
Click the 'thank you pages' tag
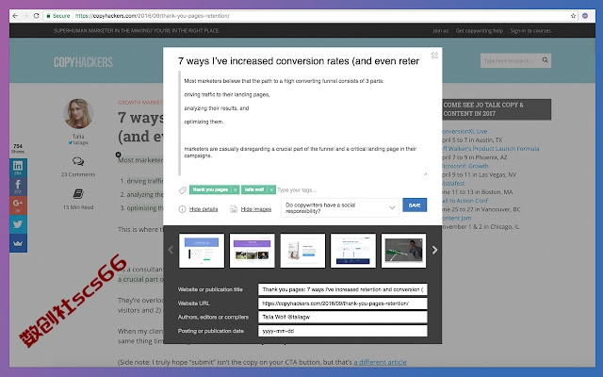pos(210,189)
